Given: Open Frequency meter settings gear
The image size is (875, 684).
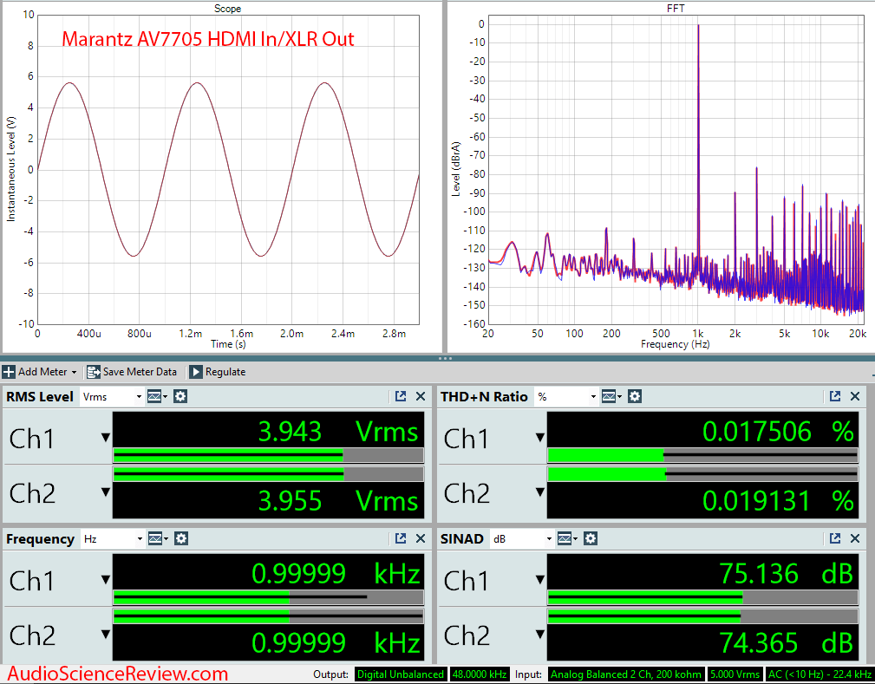Looking at the screenshot, I should [180, 539].
